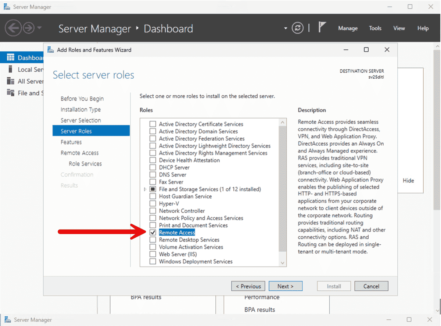Enable the Hyper-V role
This screenshot has height=326, width=441.
[153, 203]
